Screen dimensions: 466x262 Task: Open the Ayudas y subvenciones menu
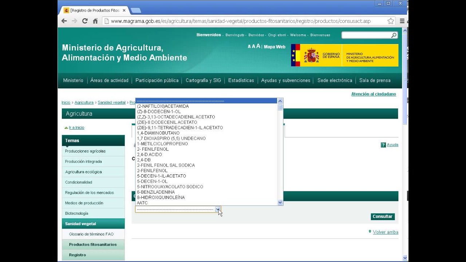click(285, 80)
